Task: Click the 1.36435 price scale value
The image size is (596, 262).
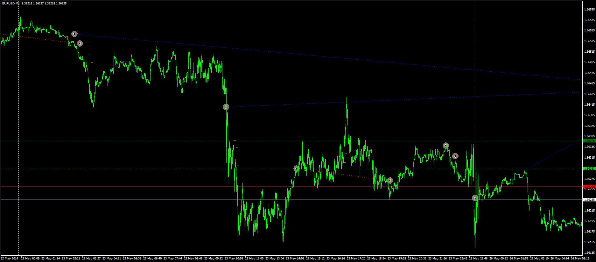Action: pyautogui.click(x=589, y=94)
